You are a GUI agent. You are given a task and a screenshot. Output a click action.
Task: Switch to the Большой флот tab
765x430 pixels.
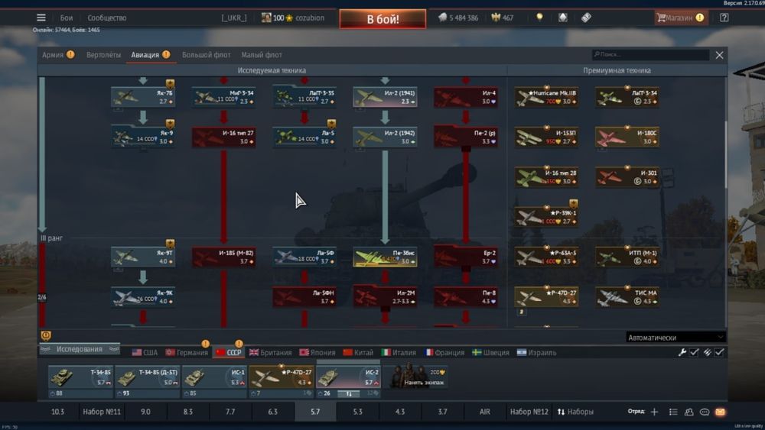pos(206,55)
